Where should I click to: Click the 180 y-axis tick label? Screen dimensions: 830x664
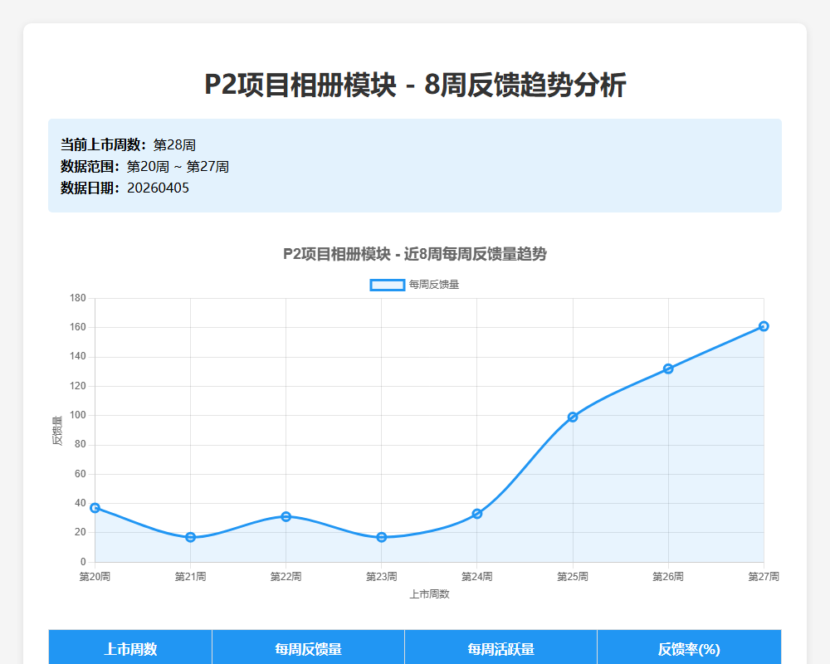[78, 298]
